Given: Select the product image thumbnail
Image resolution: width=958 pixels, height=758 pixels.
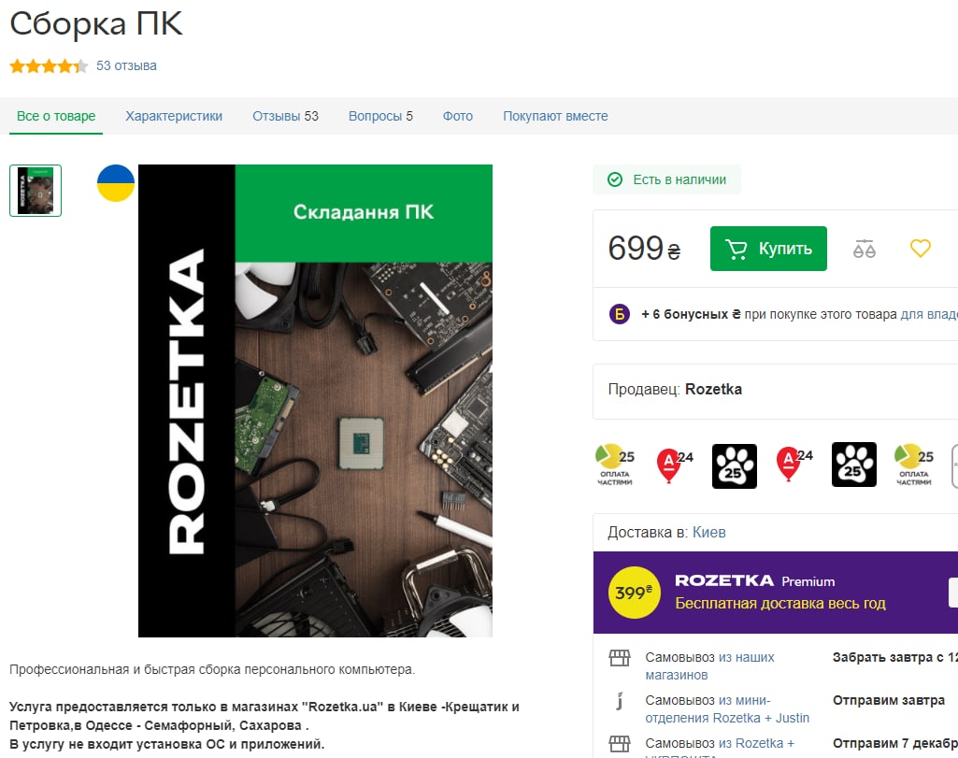Looking at the screenshot, I should tap(36, 191).
